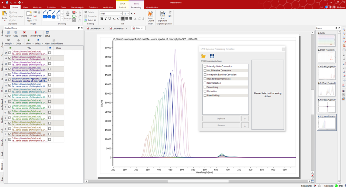Open the Arial font name dropdown
This screenshot has width=346, height=187.
(x=121, y=14)
